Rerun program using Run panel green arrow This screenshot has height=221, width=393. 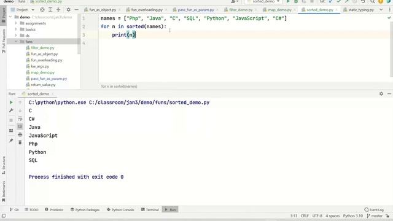pos(11,103)
